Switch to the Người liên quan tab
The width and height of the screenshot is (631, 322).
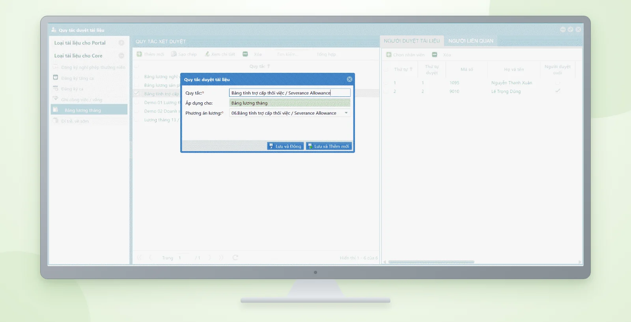pyautogui.click(x=470, y=41)
